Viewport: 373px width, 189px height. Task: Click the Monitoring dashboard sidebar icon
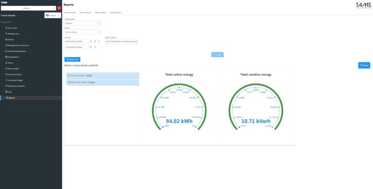pos(6,51)
